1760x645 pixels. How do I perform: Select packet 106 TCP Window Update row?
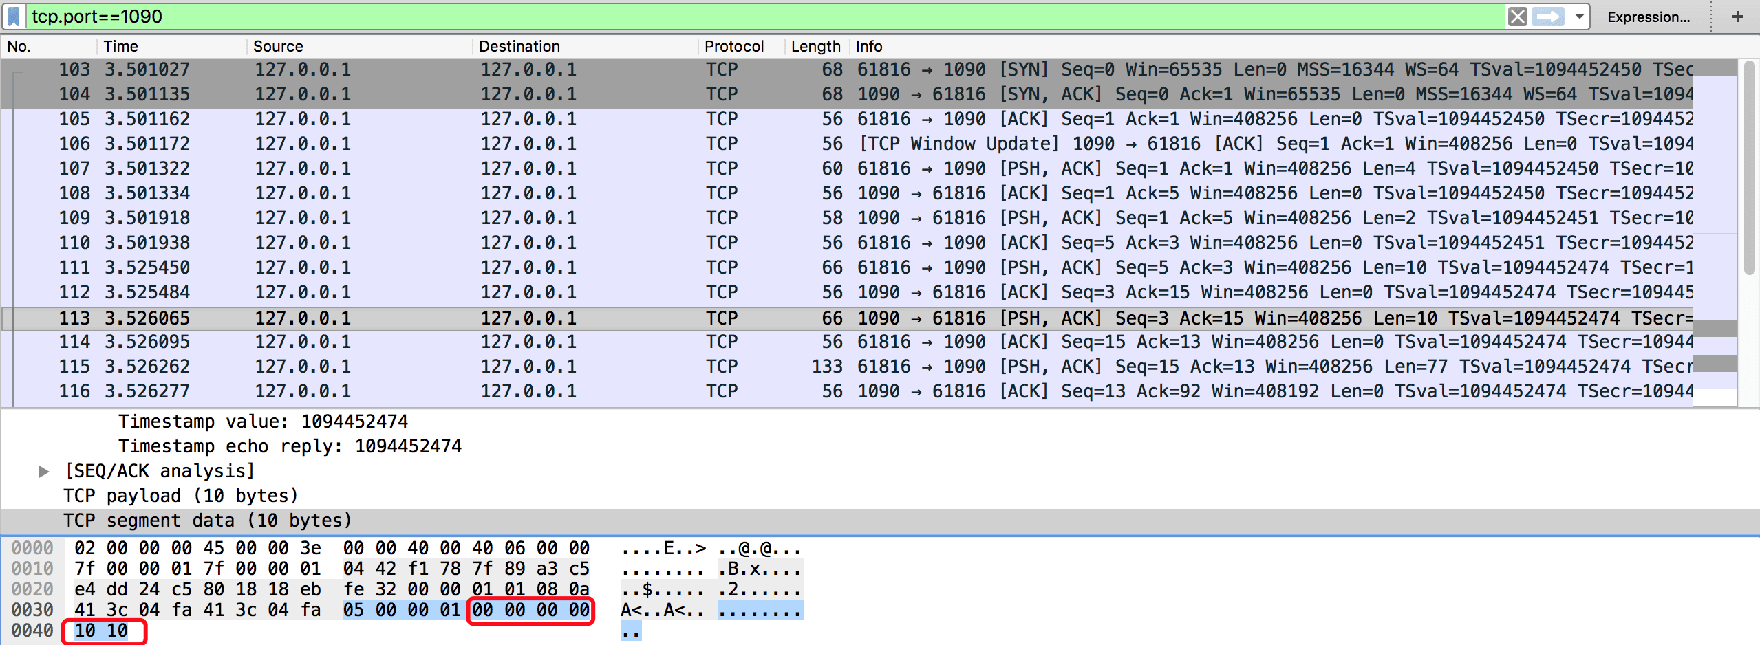tap(846, 144)
